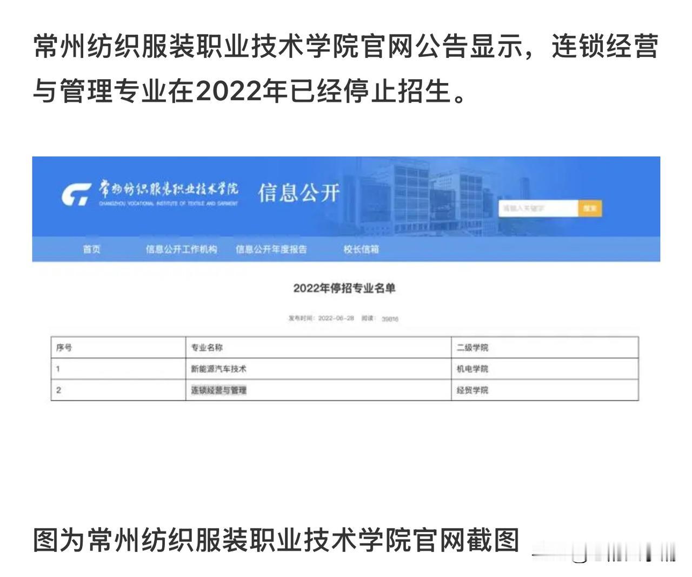Viewport: 692px width, 577px height.
Task: Select the 机电学院 cell
Action: pos(545,369)
